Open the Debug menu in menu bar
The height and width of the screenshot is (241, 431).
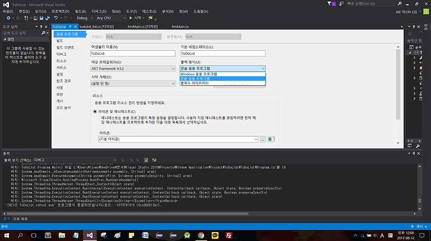pos(99,11)
